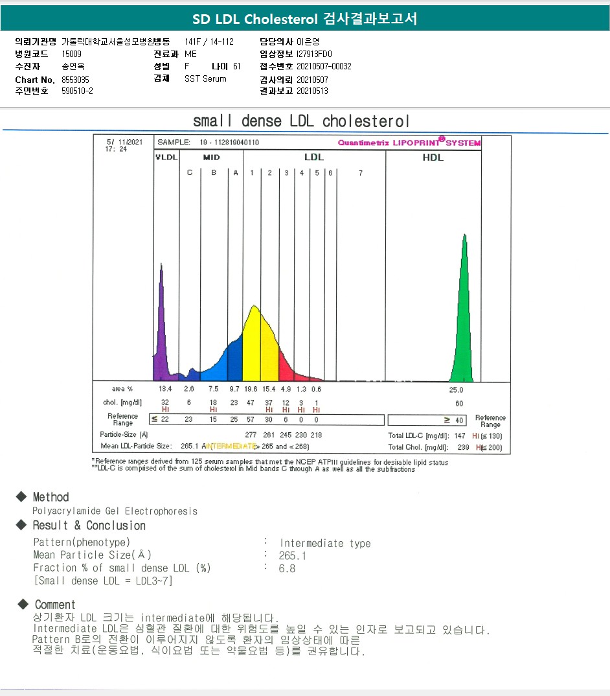
Task: Click the LDL column header in chart
Action: [314, 157]
